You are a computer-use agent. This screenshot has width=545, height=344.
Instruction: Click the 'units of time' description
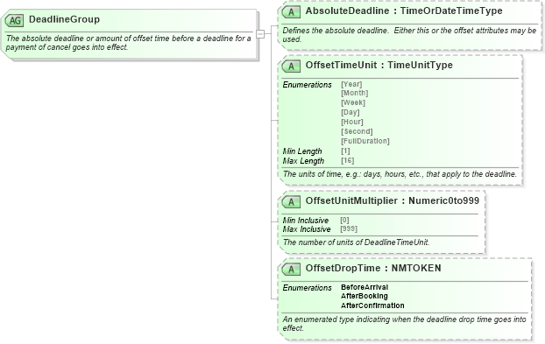400,174
